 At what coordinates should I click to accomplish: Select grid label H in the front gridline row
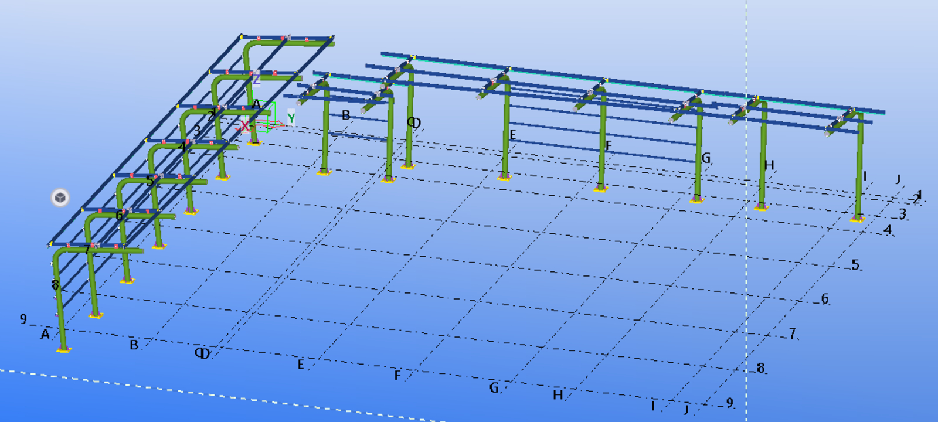(x=558, y=395)
